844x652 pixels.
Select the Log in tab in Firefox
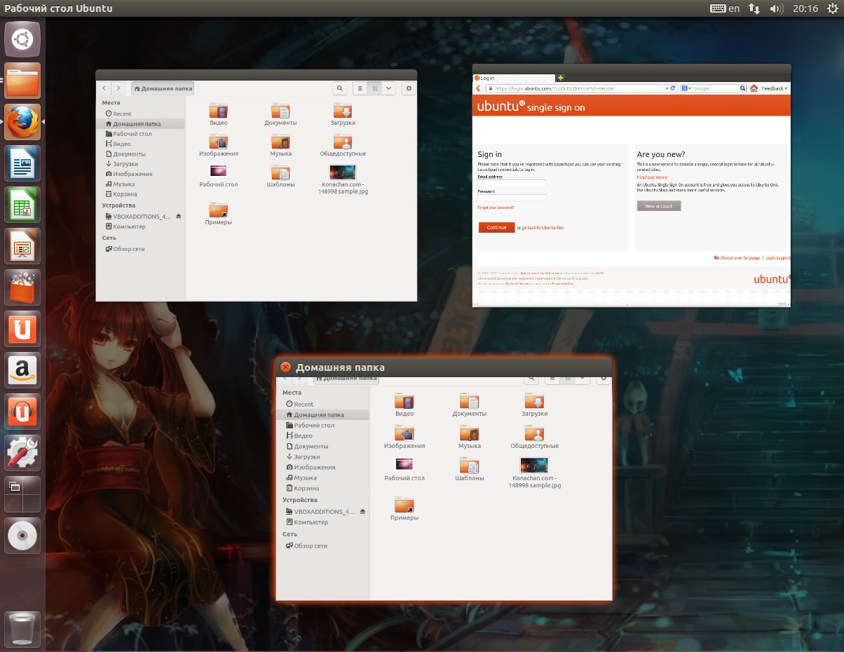514,78
